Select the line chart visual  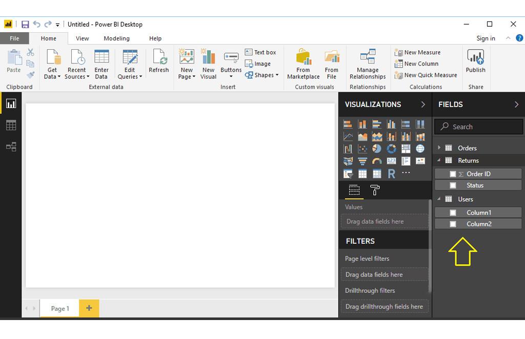348,136
